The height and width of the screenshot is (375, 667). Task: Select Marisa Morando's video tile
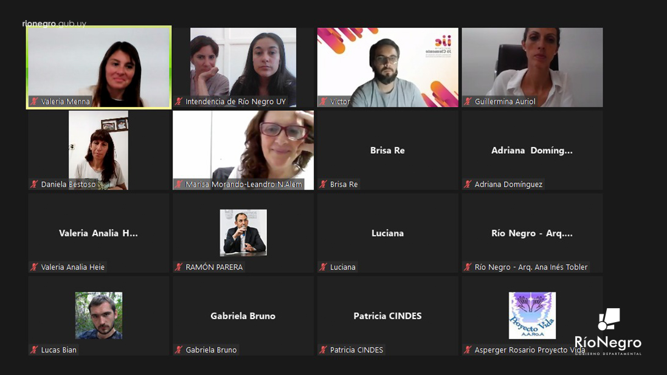coord(243,150)
